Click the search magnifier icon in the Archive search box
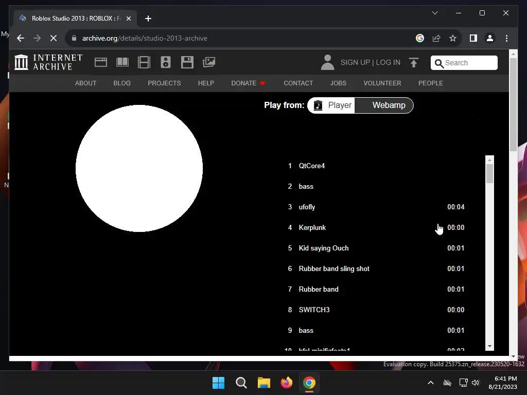This screenshot has width=527, height=395. tap(438, 63)
